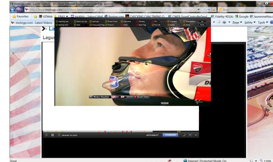The width and height of the screenshot is (273, 162).
Task: Toggle the Photo Finish checkbox
Action: point(106,22)
